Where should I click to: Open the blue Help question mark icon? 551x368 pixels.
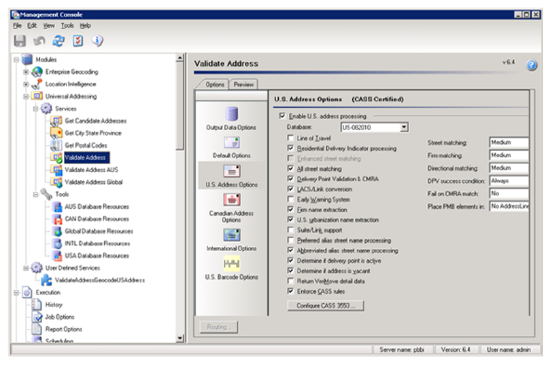[531, 65]
